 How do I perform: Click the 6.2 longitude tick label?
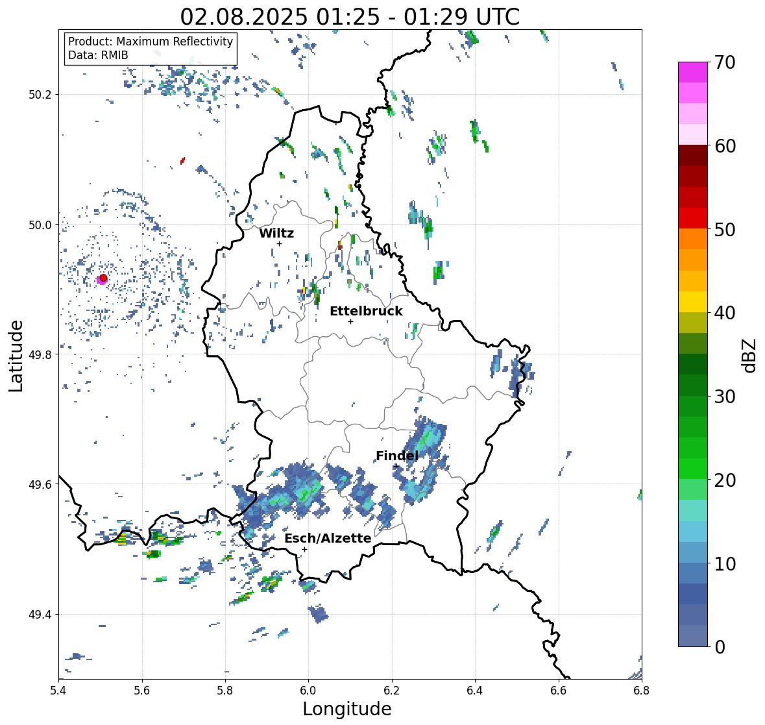click(x=392, y=690)
